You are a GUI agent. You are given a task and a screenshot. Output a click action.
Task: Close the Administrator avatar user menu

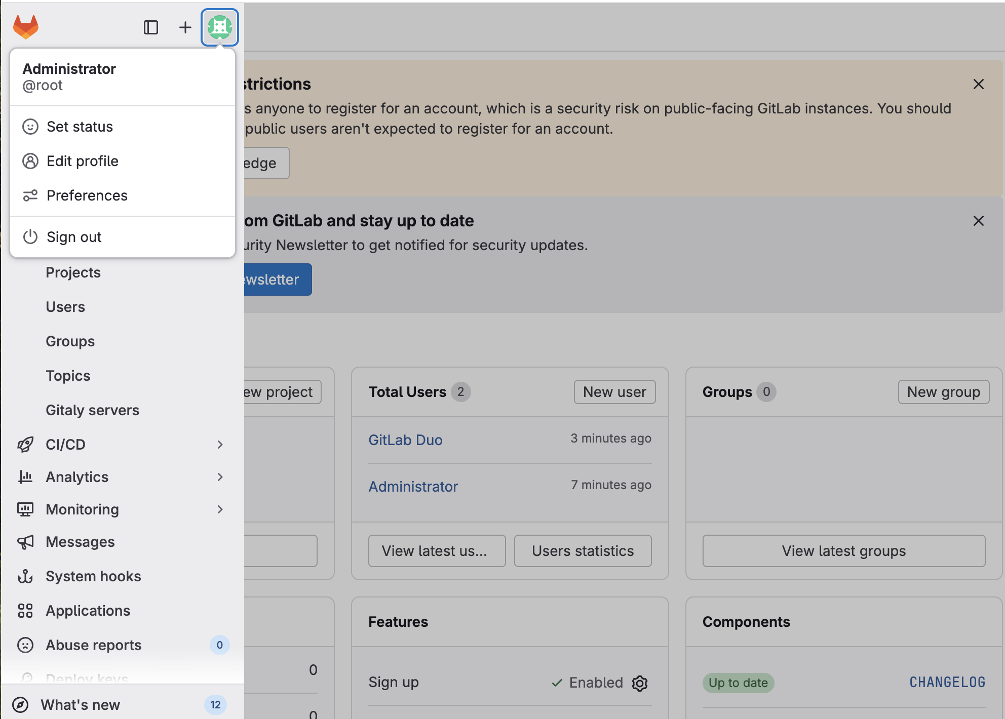coord(220,27)
